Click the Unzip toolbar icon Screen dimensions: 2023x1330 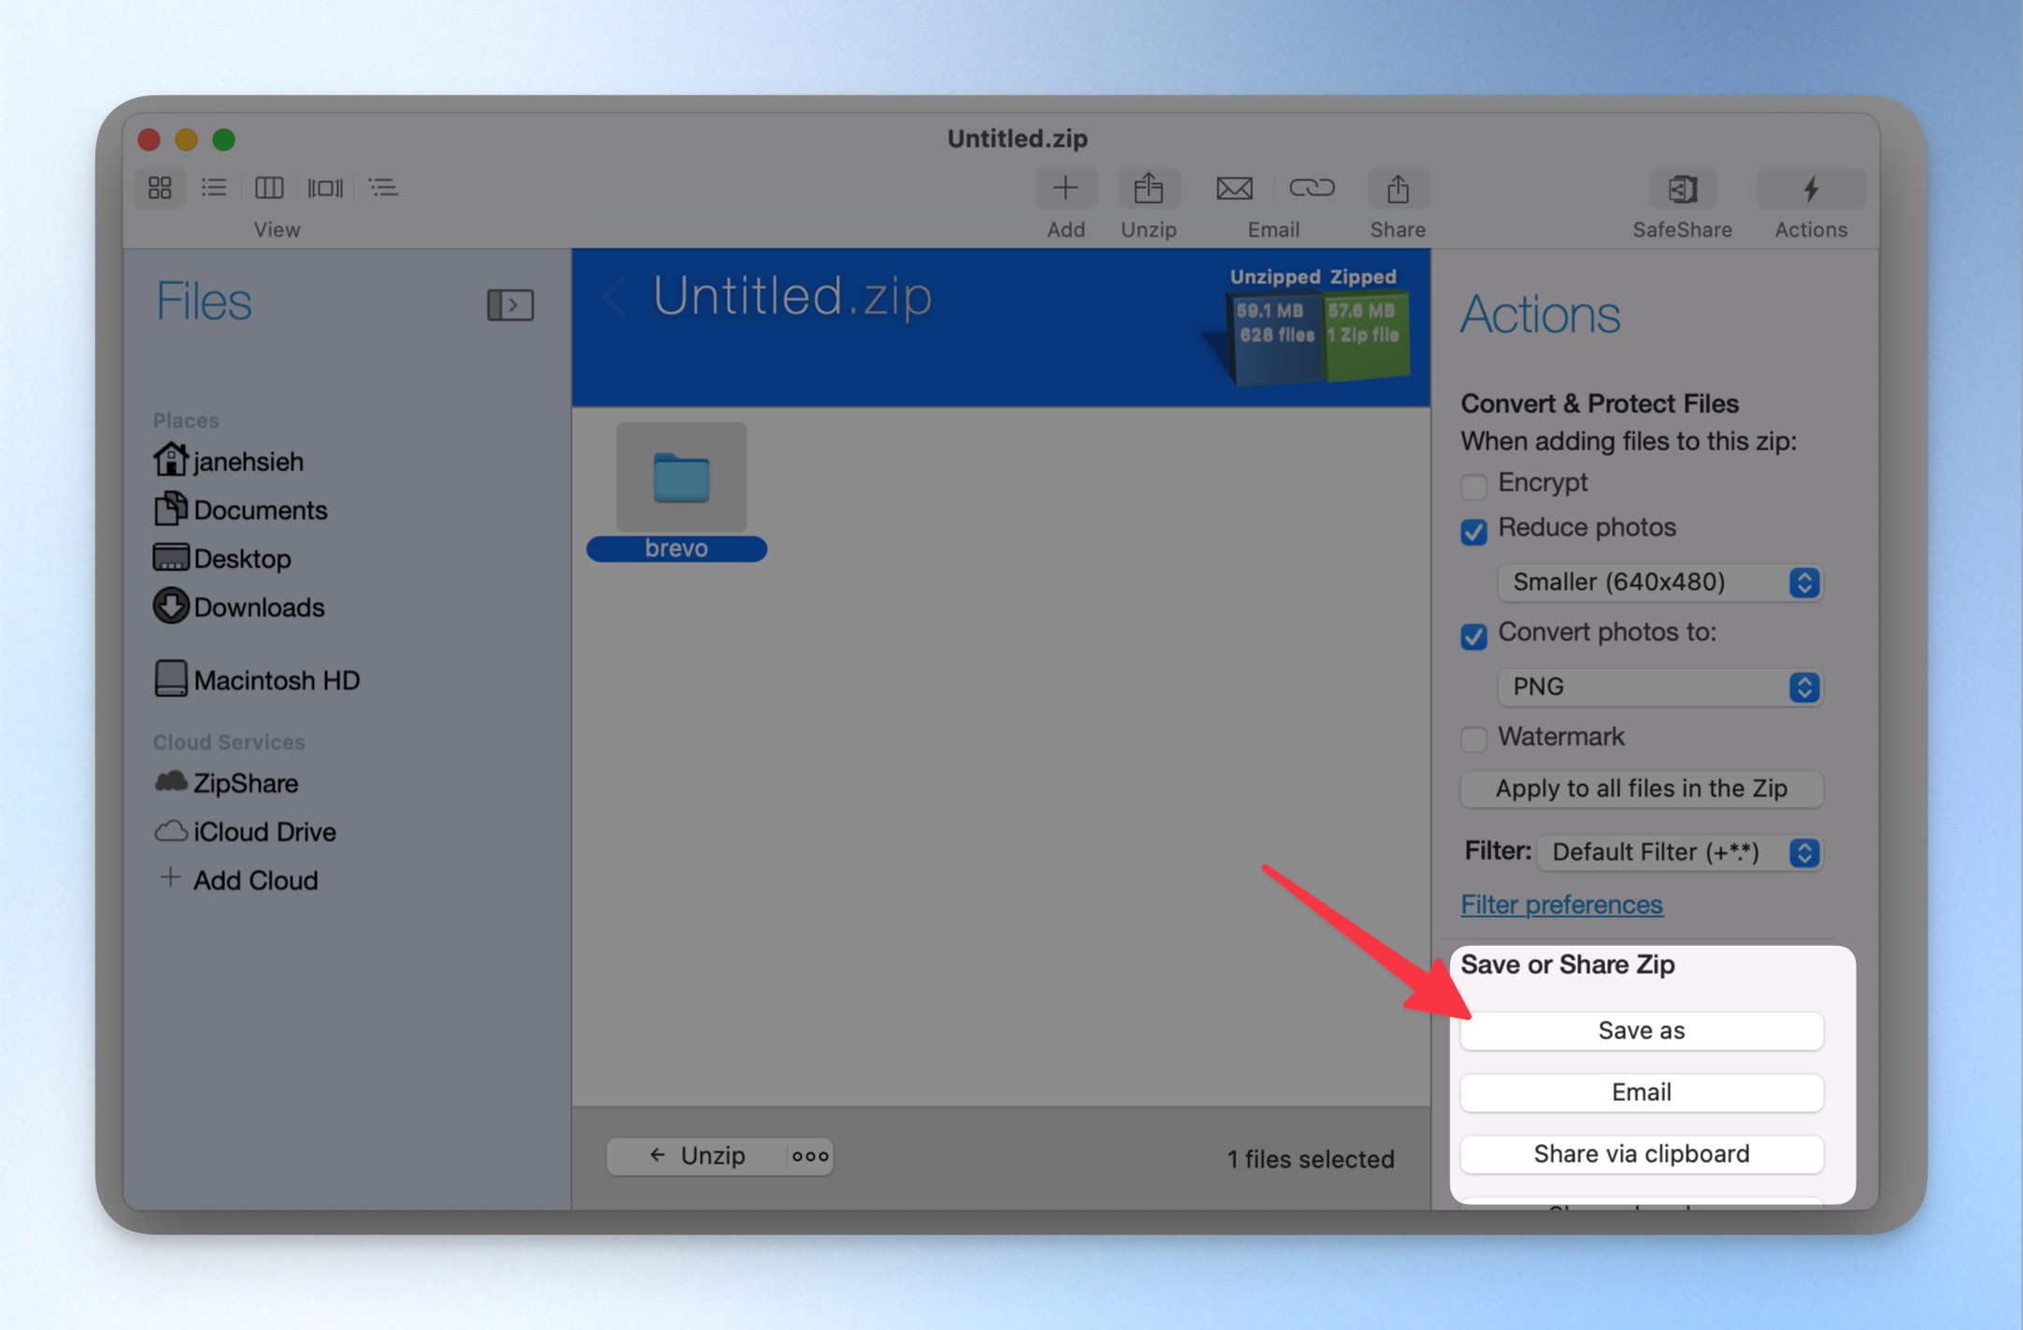tap(1148, 188)
